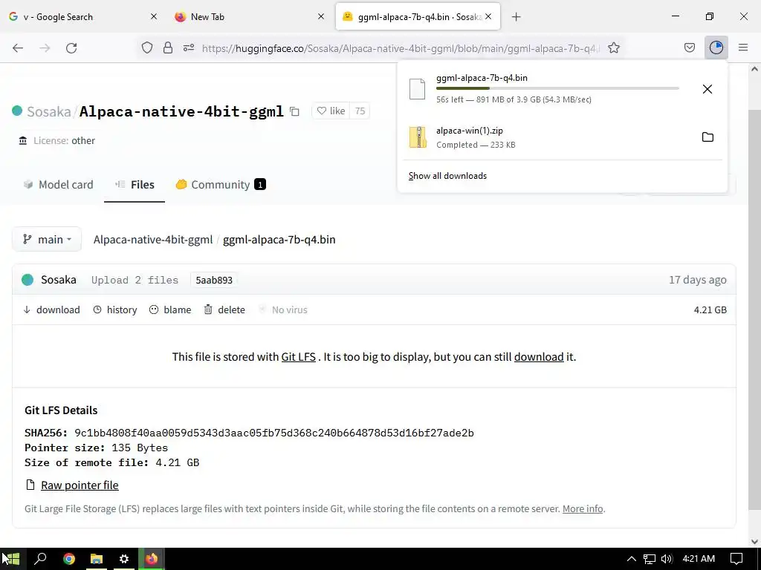Copy the model name to clipboard

point(294,111)
